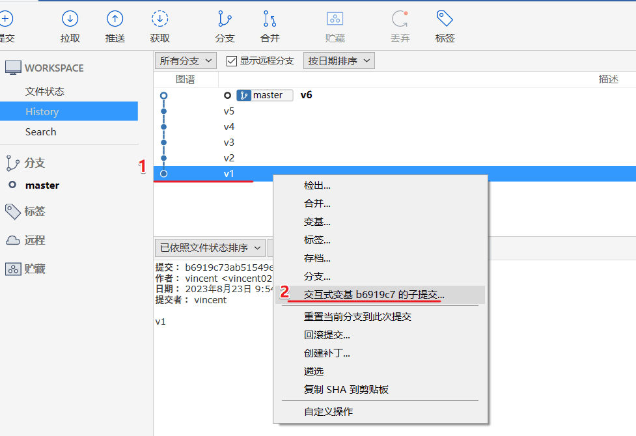Image resolution: width=636 pixels, height=436 pixels.
Task: Select the master branch in sidebar
Action: (42, 185)
